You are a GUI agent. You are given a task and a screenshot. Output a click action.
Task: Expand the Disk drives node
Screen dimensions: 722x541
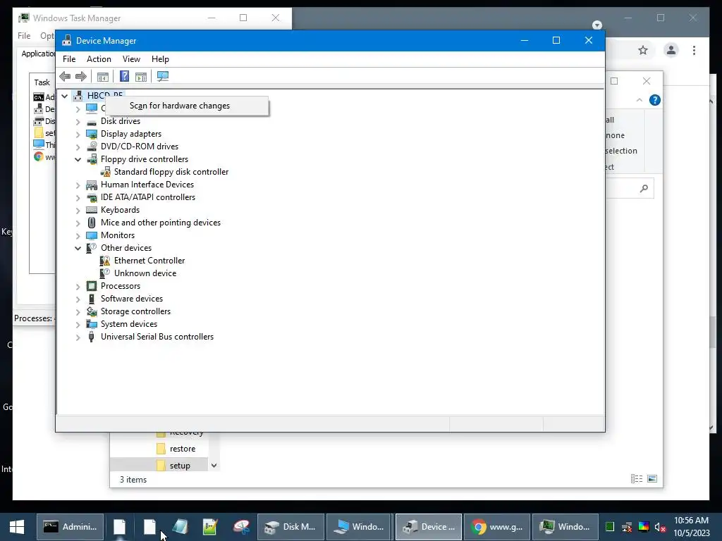78,122
